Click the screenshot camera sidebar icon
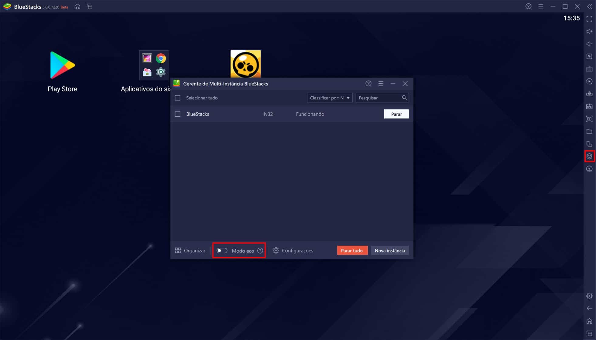Viewport: 596px width, 340px height. click(x=589, y=119)
